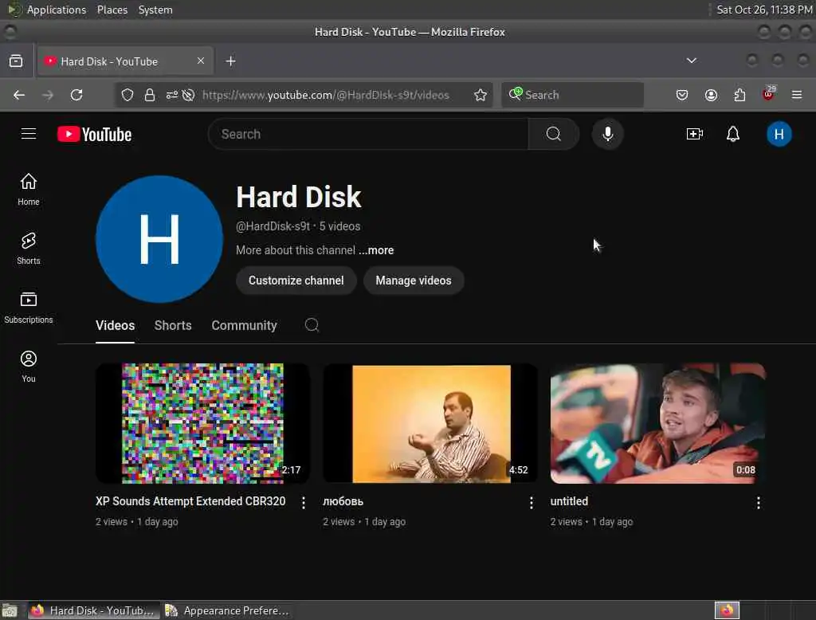This screenshot has width=816, height=620.
Task: Play the colorful noise video thumbnail
Action: pyautogui.click(x=203, y=423)
